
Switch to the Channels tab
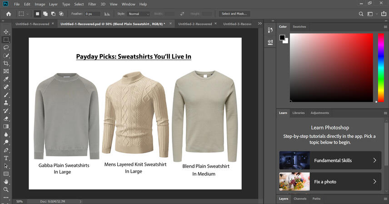[299, 199]
